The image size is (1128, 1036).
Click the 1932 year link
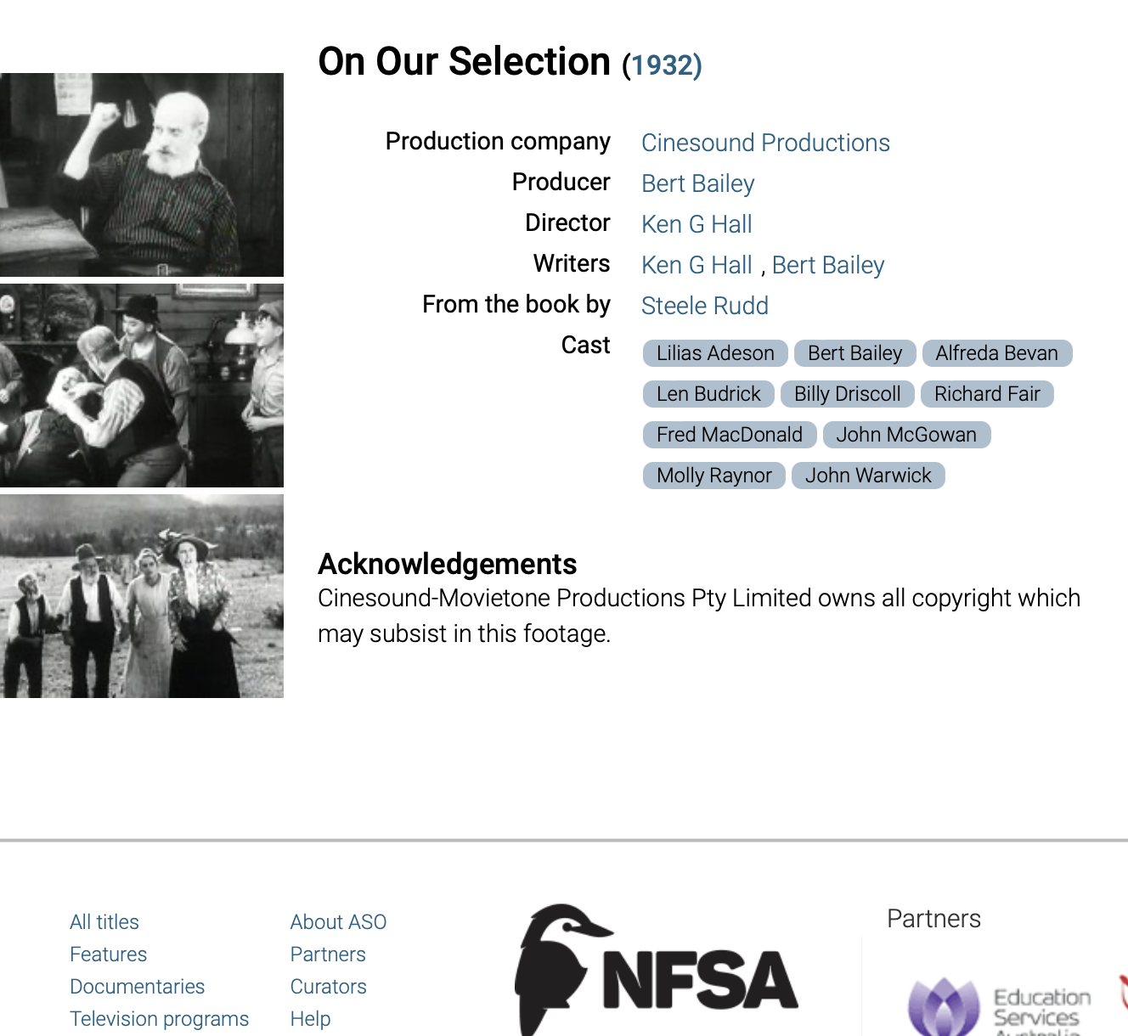[x=663, y=65]
